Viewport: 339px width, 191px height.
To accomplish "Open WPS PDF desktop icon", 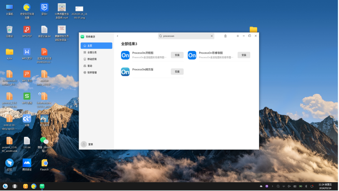I will 27,30.
